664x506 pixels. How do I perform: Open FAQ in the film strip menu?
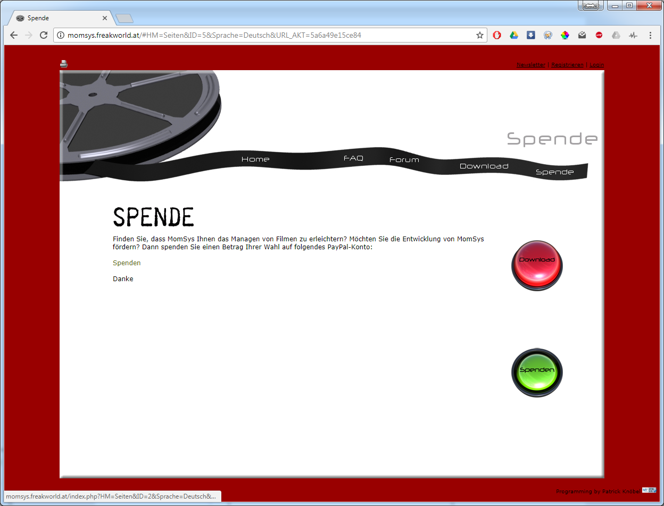click(x=353, y=158)
